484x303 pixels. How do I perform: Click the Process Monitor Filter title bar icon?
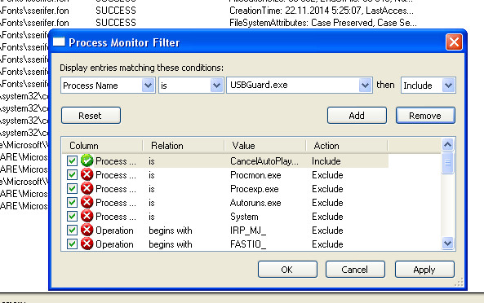[x=59, y=42]
